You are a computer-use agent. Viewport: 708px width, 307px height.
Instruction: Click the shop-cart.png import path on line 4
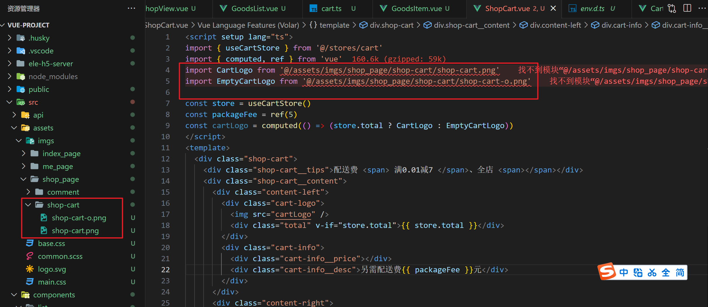point(390,70)
